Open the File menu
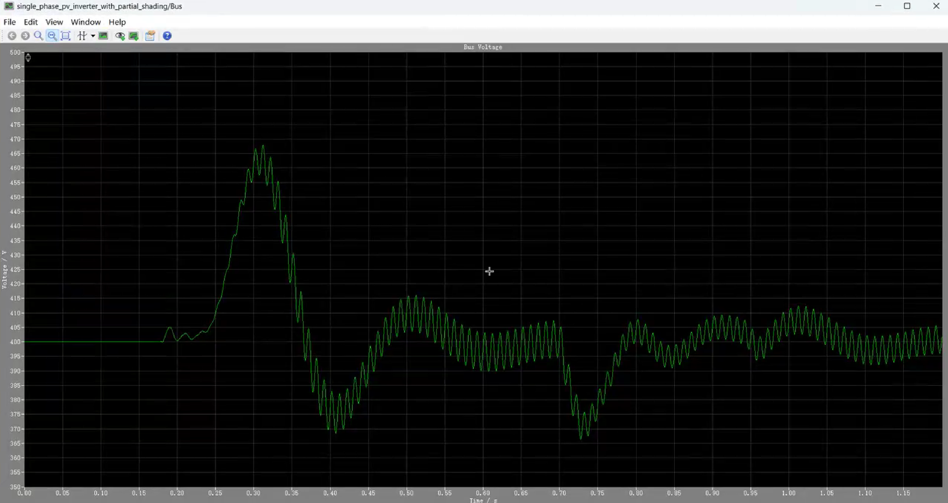The height and width of the screenshot is (503, 948). 10,22
